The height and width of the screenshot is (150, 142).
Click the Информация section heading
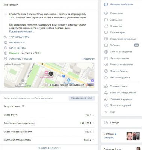pyautogui.click(x=11, y=4)
